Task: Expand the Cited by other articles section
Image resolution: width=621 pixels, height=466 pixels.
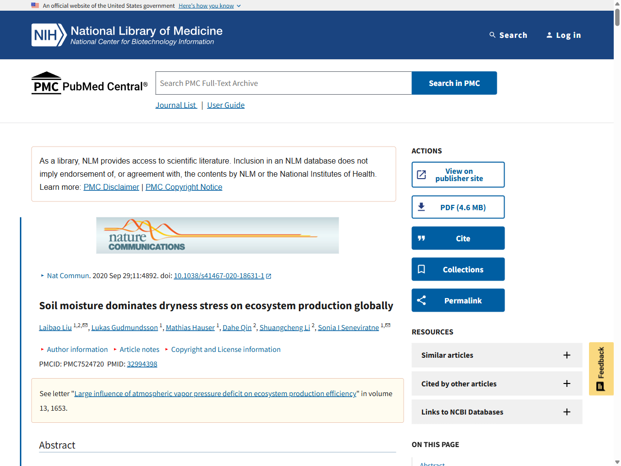Action: coord(567,383)
